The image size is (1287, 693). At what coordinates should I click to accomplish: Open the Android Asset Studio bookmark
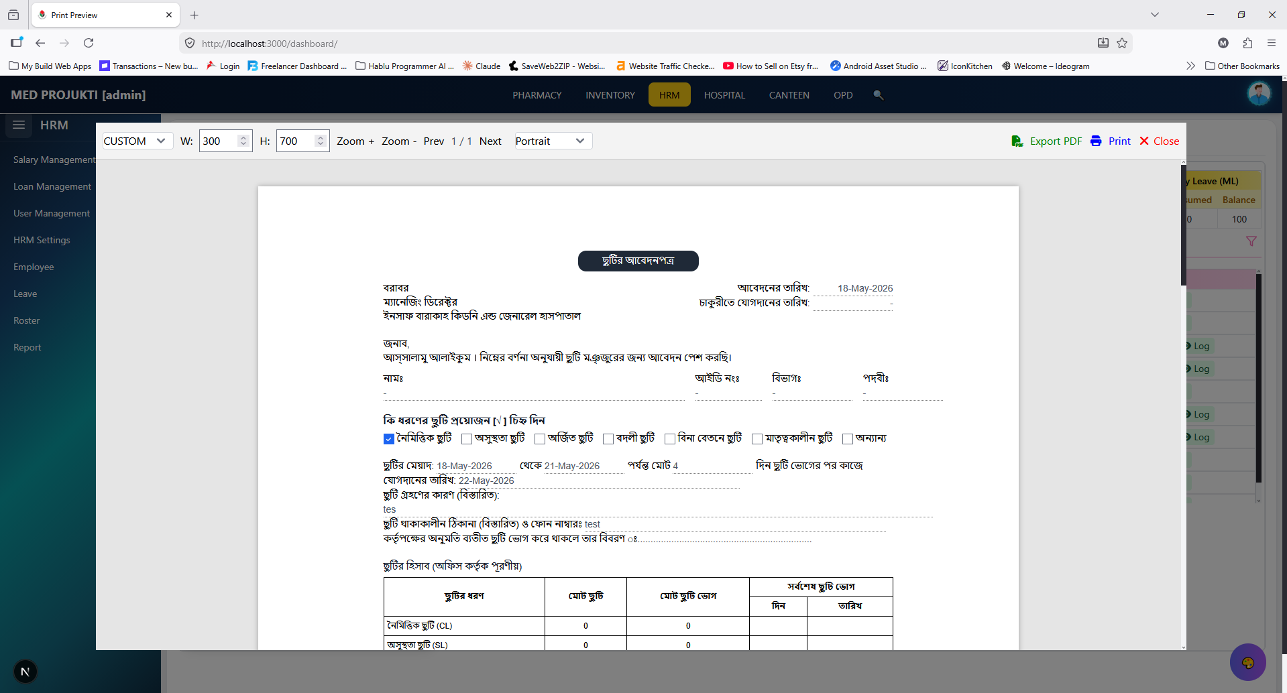click(x=879, y=66)
